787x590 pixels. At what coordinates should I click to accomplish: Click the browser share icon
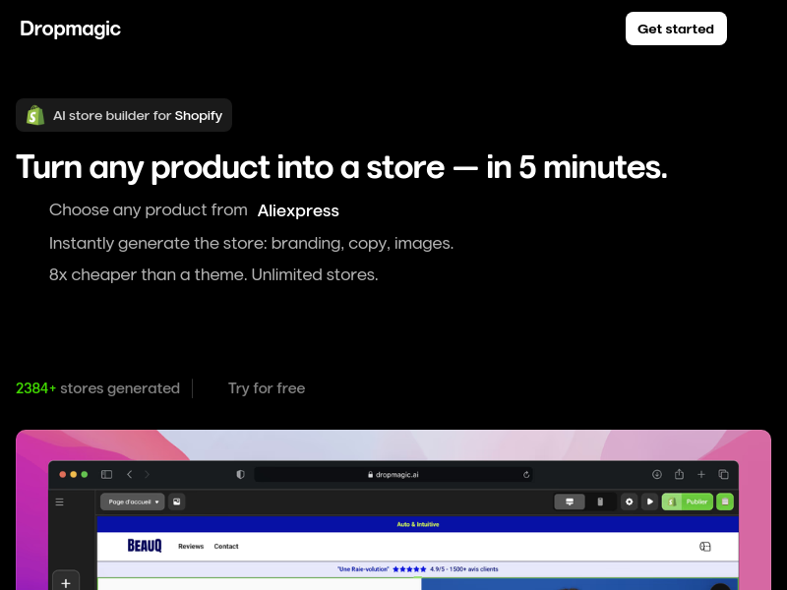679,474
